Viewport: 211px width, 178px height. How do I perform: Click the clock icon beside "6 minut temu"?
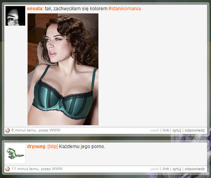tap(7, 130)
